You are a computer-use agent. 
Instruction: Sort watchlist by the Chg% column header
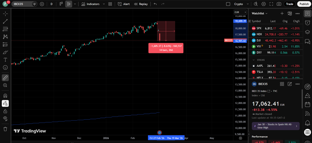296,21
